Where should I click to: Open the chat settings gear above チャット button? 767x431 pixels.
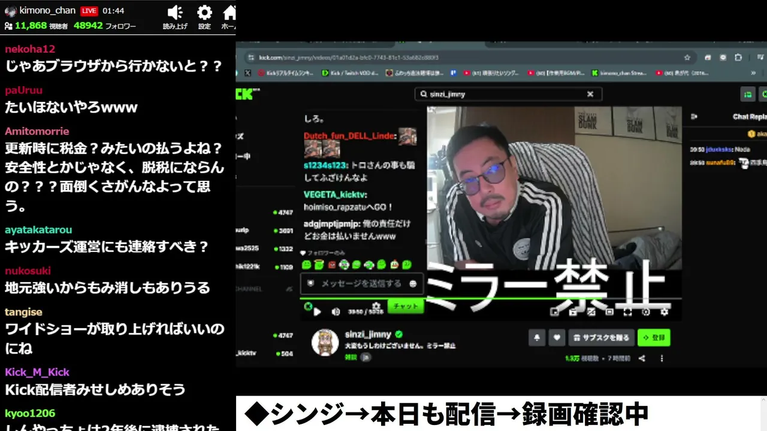[x=376, y=306]
